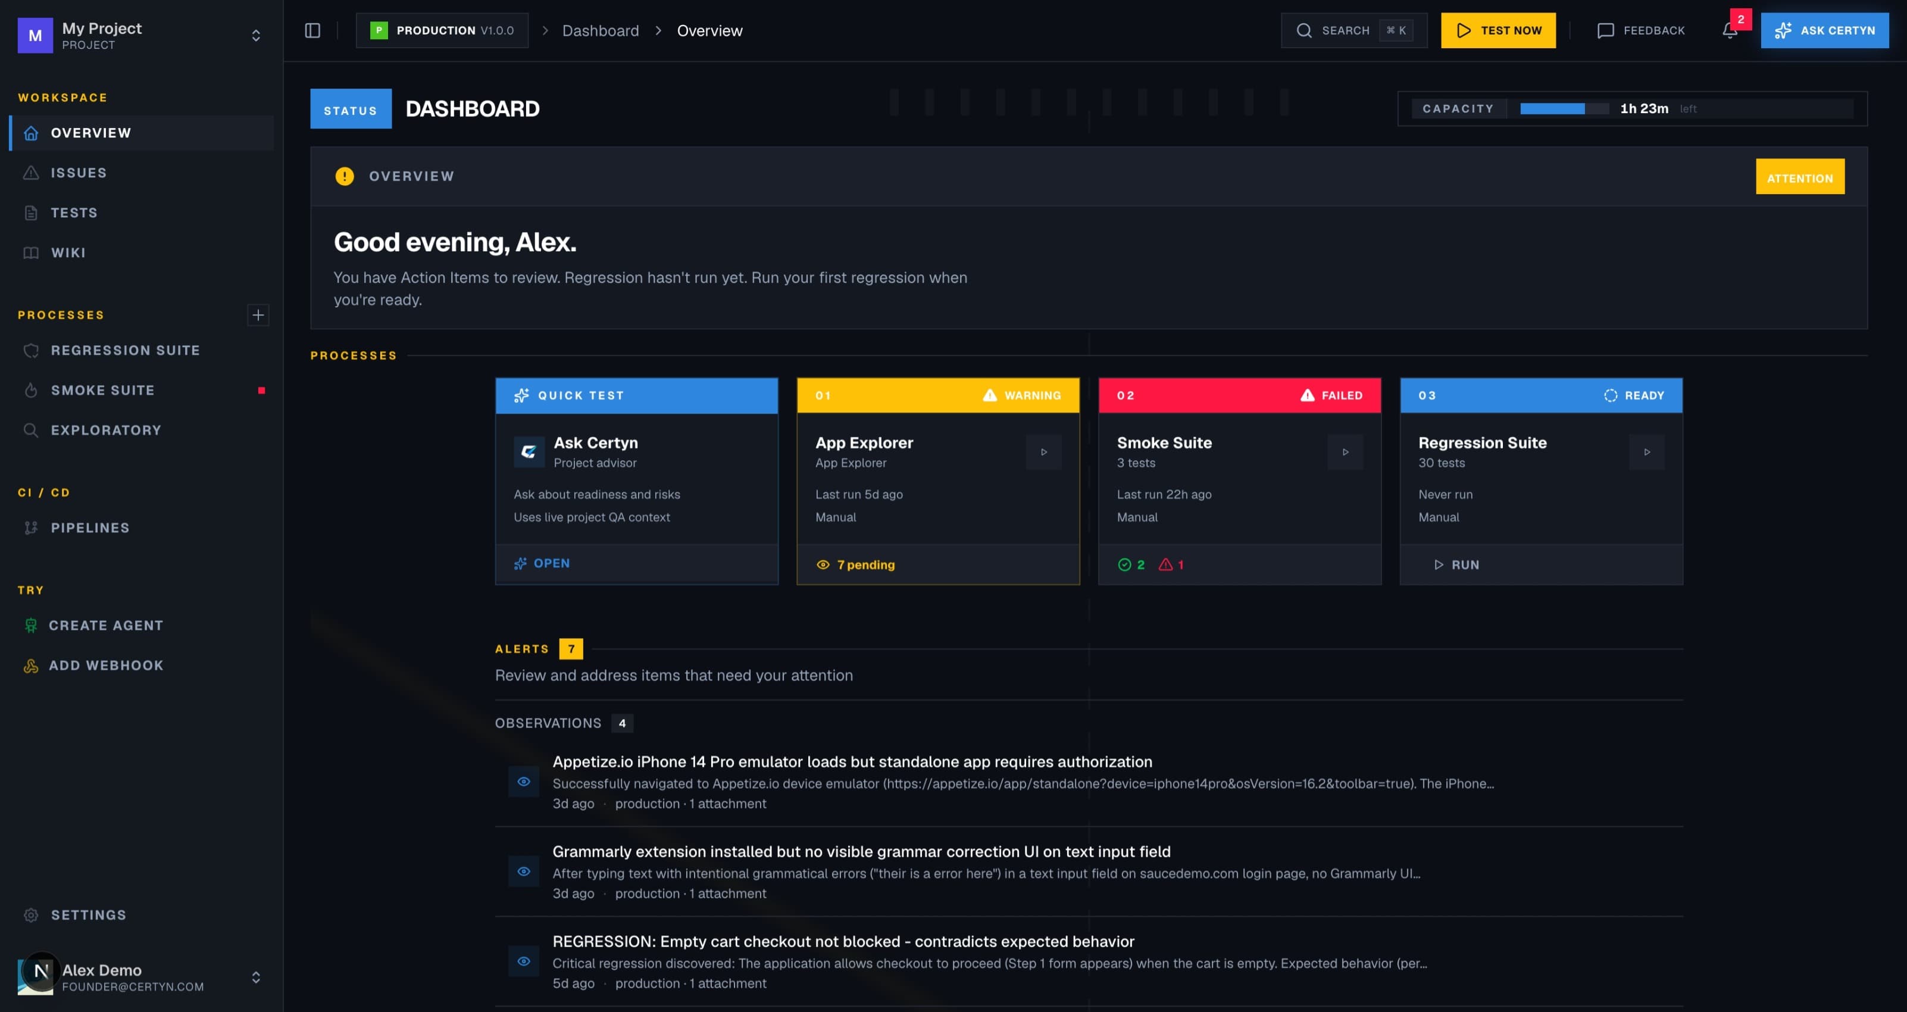
Task: Toggle visibility of the empty cart regression observation
Action: [524, 961]
